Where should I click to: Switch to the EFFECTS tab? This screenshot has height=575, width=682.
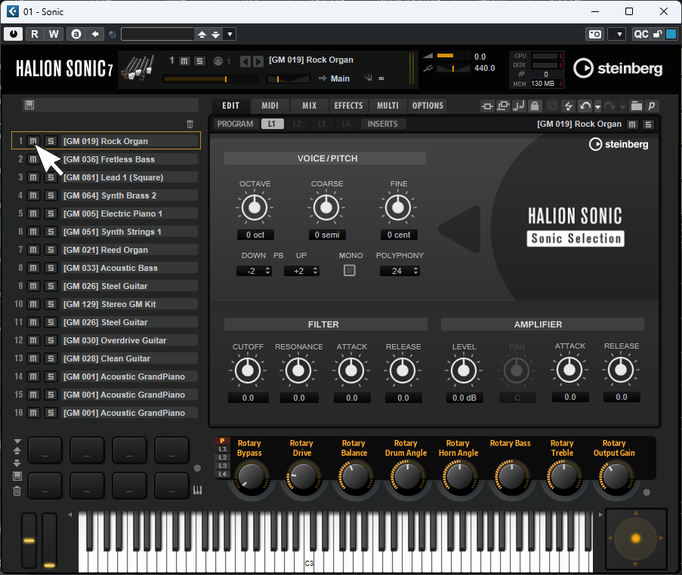348,106
